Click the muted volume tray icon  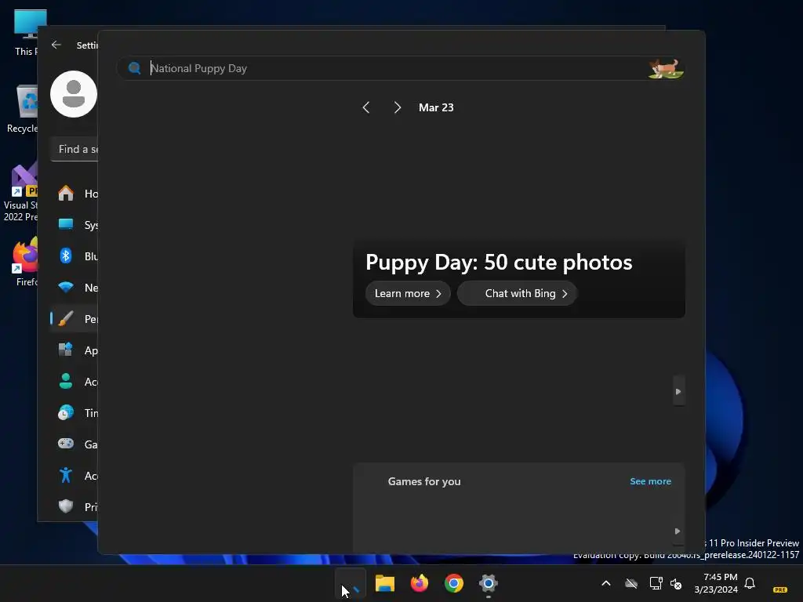pos(676,583)
